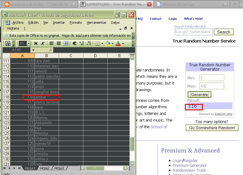Click the Excel workbook icon beside Archivo

[x=7, y=22]
